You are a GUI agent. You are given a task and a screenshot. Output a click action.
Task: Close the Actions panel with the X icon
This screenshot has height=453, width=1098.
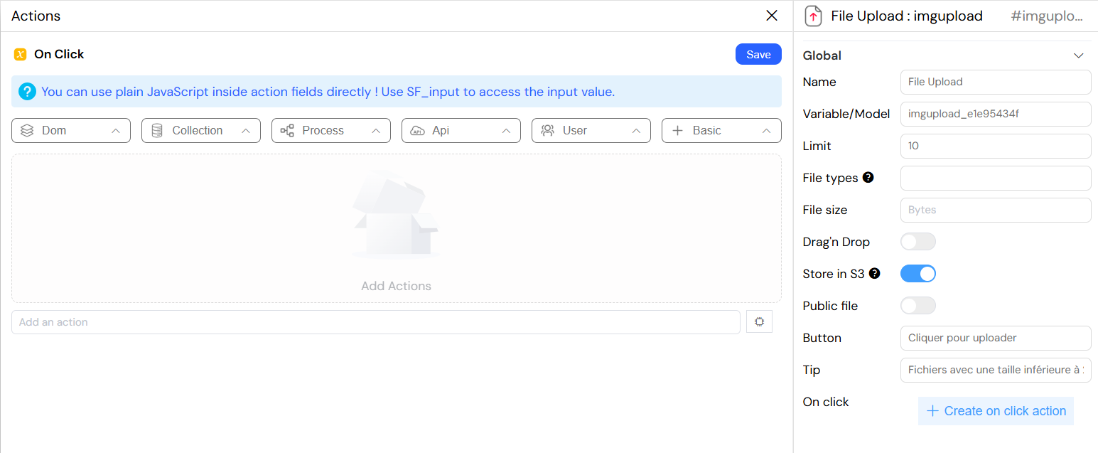pyautogui.click(x=772, y=16)
